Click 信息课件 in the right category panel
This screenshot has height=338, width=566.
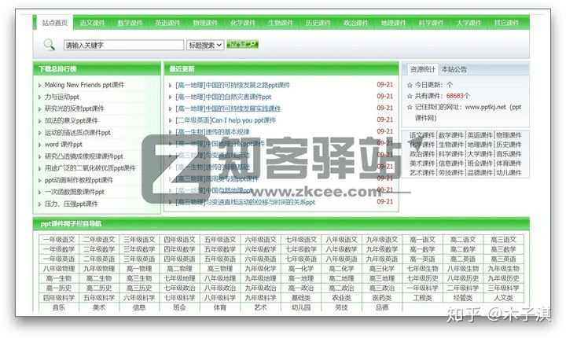pos(451,163)
